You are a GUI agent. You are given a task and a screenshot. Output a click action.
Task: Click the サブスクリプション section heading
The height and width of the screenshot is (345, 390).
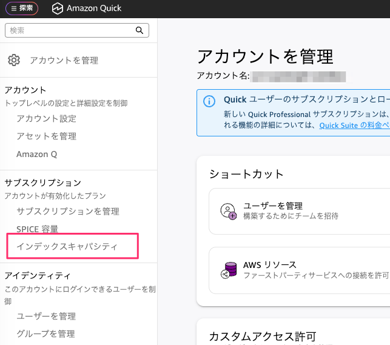click(43, 183)
